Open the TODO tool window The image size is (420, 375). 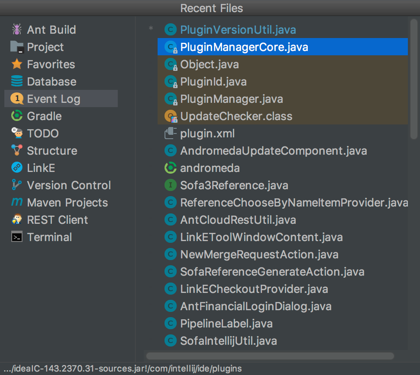(61, 133)
